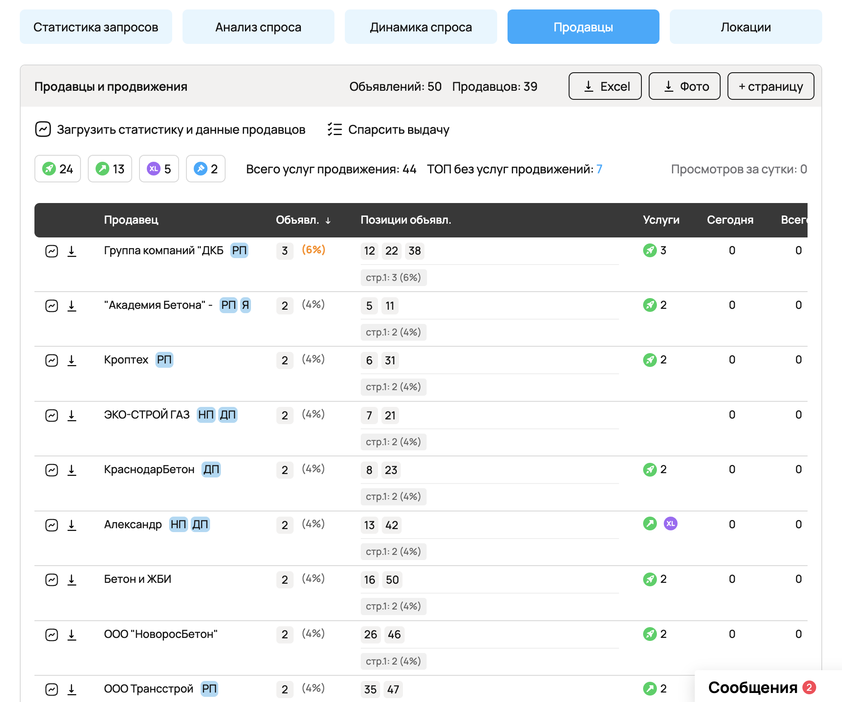Load statistics icon for Академия Бетона

(52, 305)
